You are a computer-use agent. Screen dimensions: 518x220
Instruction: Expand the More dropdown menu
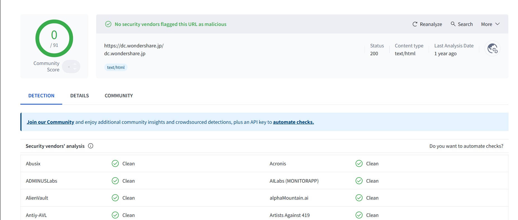coord(490,24)
